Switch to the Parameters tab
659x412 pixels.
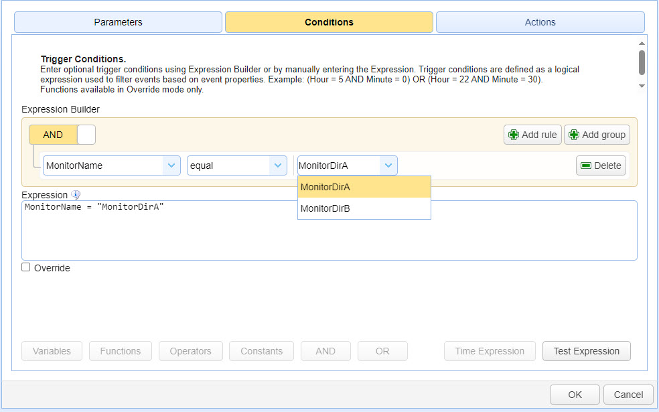[118, 22]
